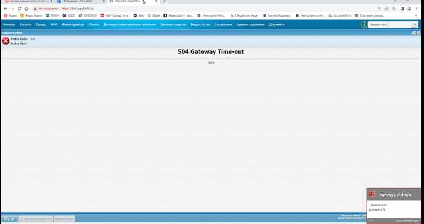
Task: Open the tab search dropdown arrow
Action: (395, 1)
